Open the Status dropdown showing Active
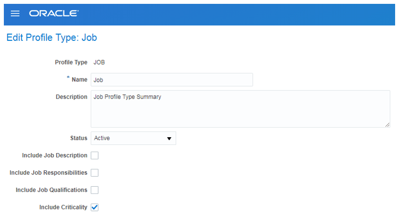The width and height of the screenshot is (398, 219). (x=133, y=138)
